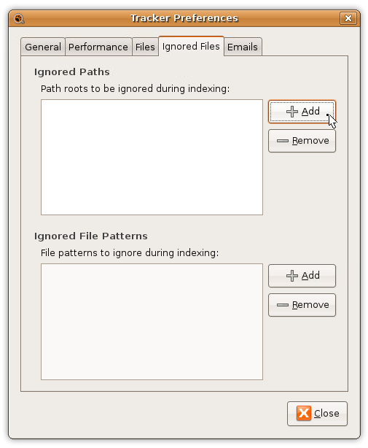Select the Ignored Files tab
Image resolution: width=368 pixels, height=448 pixels.
(191, 46)
